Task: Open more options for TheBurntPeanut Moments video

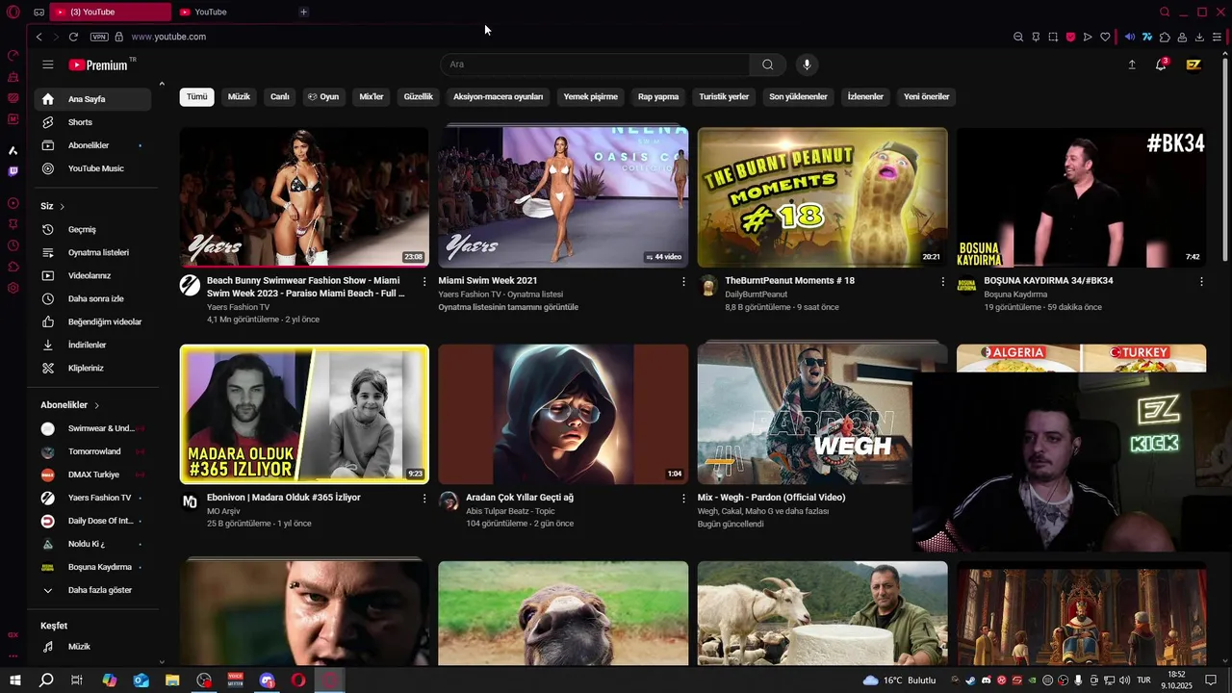Action: click(942, 281)
